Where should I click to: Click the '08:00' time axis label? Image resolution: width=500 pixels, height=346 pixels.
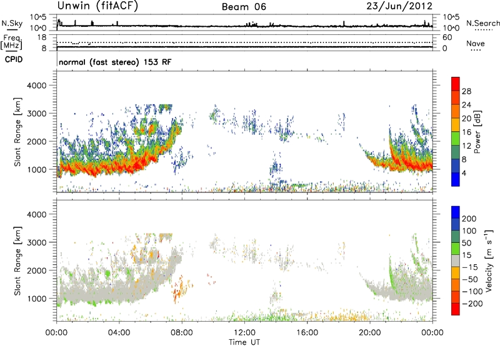pyautogui.click(x=182, y=333)
